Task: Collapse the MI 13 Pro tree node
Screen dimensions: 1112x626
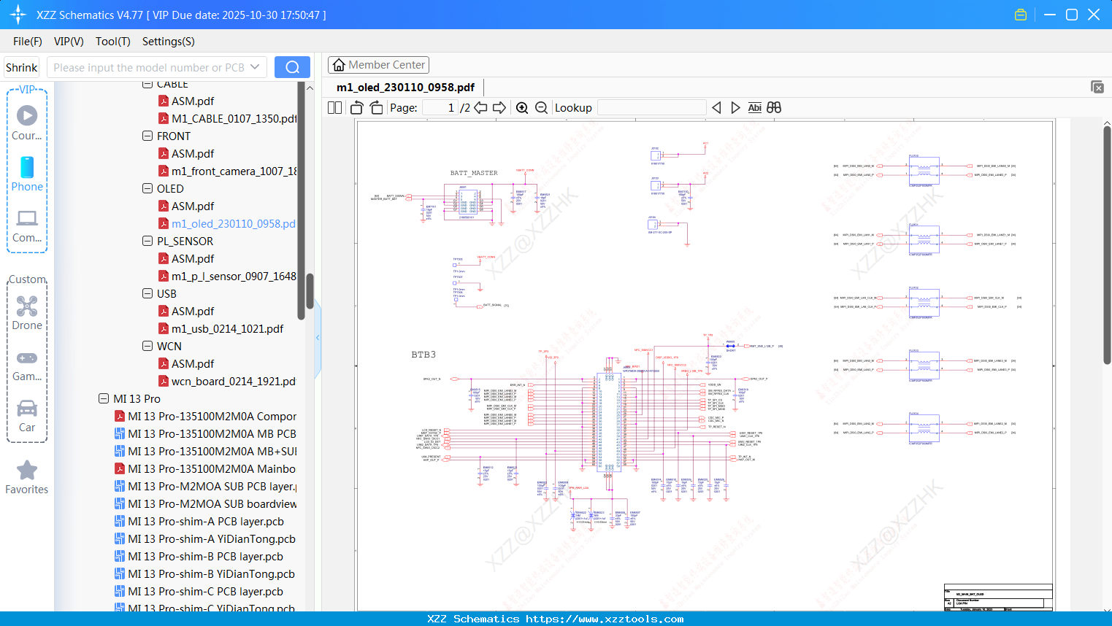Action: click(x=104, y=398)
